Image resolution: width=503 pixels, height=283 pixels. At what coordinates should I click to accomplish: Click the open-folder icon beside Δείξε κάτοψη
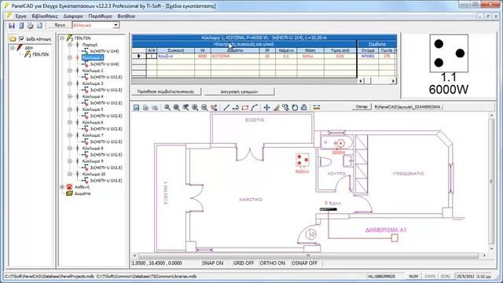click(x=13, y=39)
